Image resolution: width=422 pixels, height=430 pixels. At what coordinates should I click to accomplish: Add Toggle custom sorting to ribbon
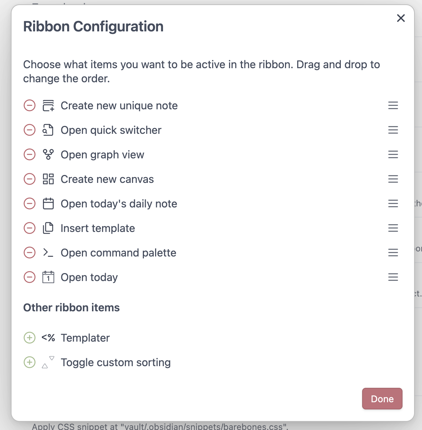pyautogui.click(x=30, y=363)
